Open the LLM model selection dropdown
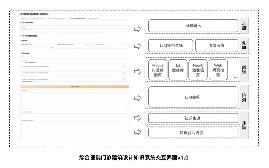The width and height of the screenshot is (269, 168). click(38, 48)
